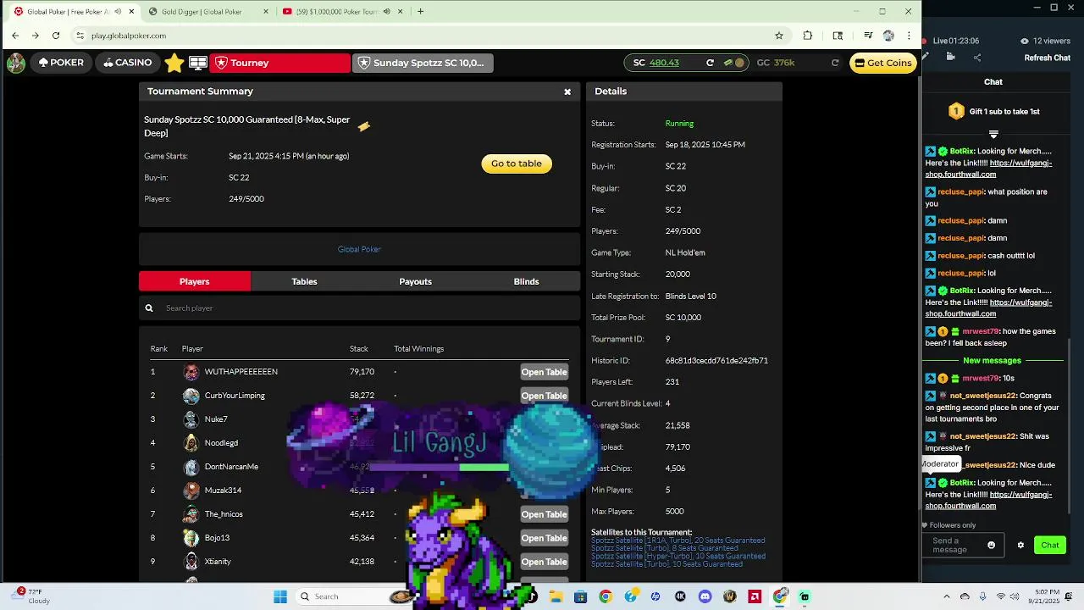Click the Running status value

[x=679, y=124]
